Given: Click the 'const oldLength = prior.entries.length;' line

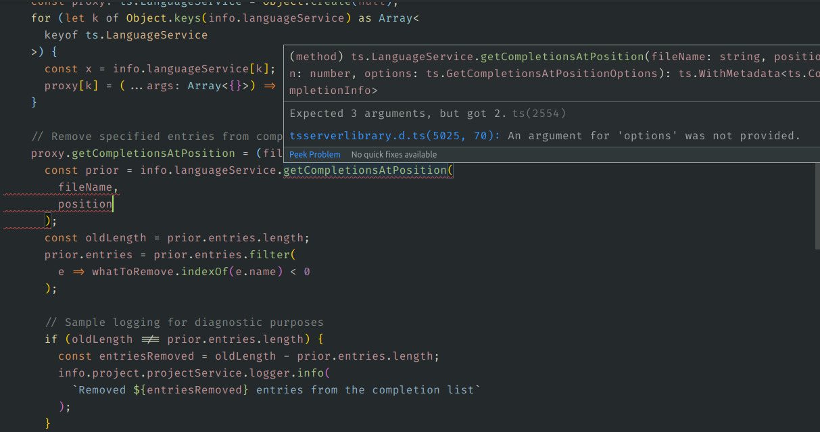Looking at the screenshot, I should tap(177, 238).
